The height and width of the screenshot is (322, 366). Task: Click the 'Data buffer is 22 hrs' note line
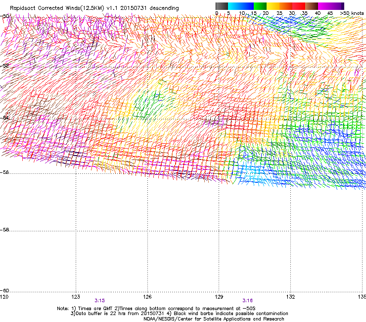tap(179, 314)
